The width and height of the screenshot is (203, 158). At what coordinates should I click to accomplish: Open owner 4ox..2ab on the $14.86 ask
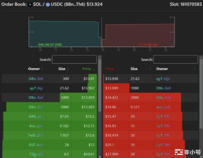[163, 107]
